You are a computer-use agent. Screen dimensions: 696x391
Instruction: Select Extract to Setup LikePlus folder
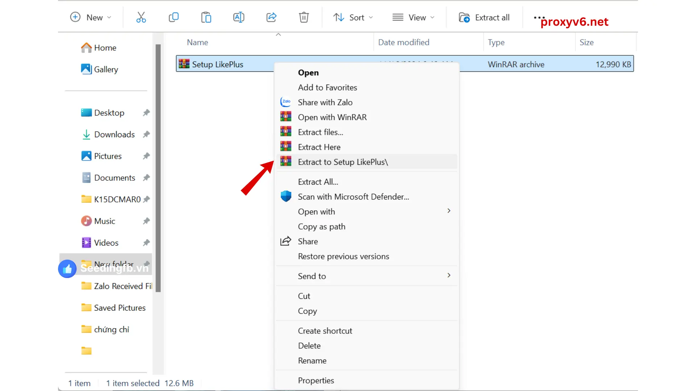click(x=343, y=162)
